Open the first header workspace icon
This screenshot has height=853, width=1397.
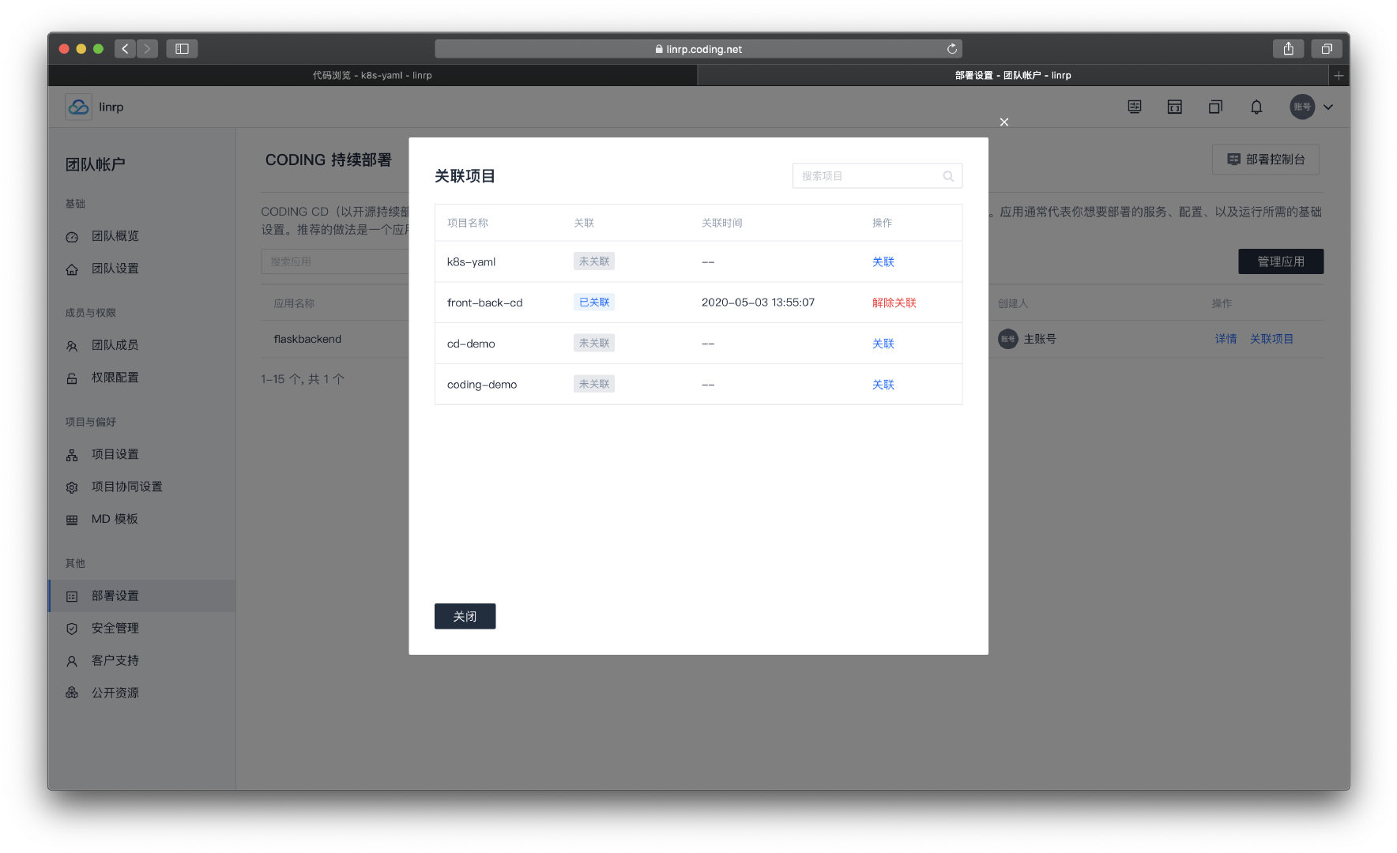1134,107
